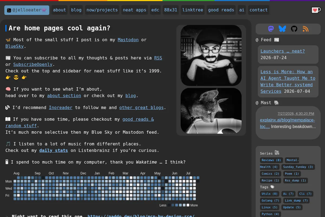Click the daily stats link
This screenshot has width=325, height=217.
click(54, 151)
